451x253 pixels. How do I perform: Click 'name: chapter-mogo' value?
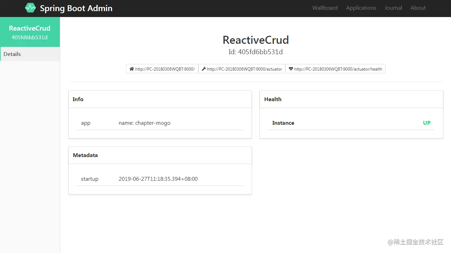[144, 123]
